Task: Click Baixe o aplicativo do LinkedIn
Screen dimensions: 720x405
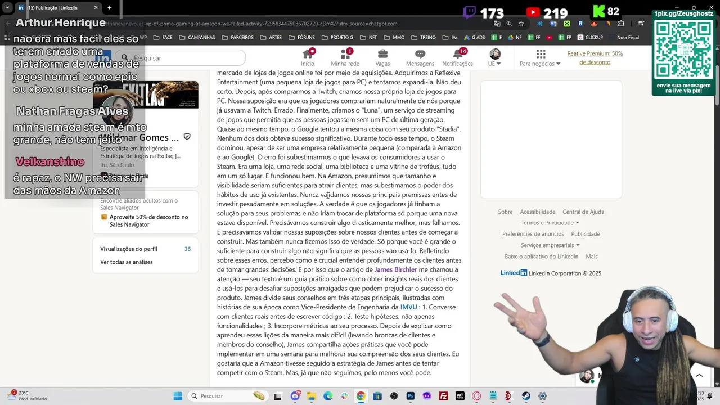Action: (541, 256)
